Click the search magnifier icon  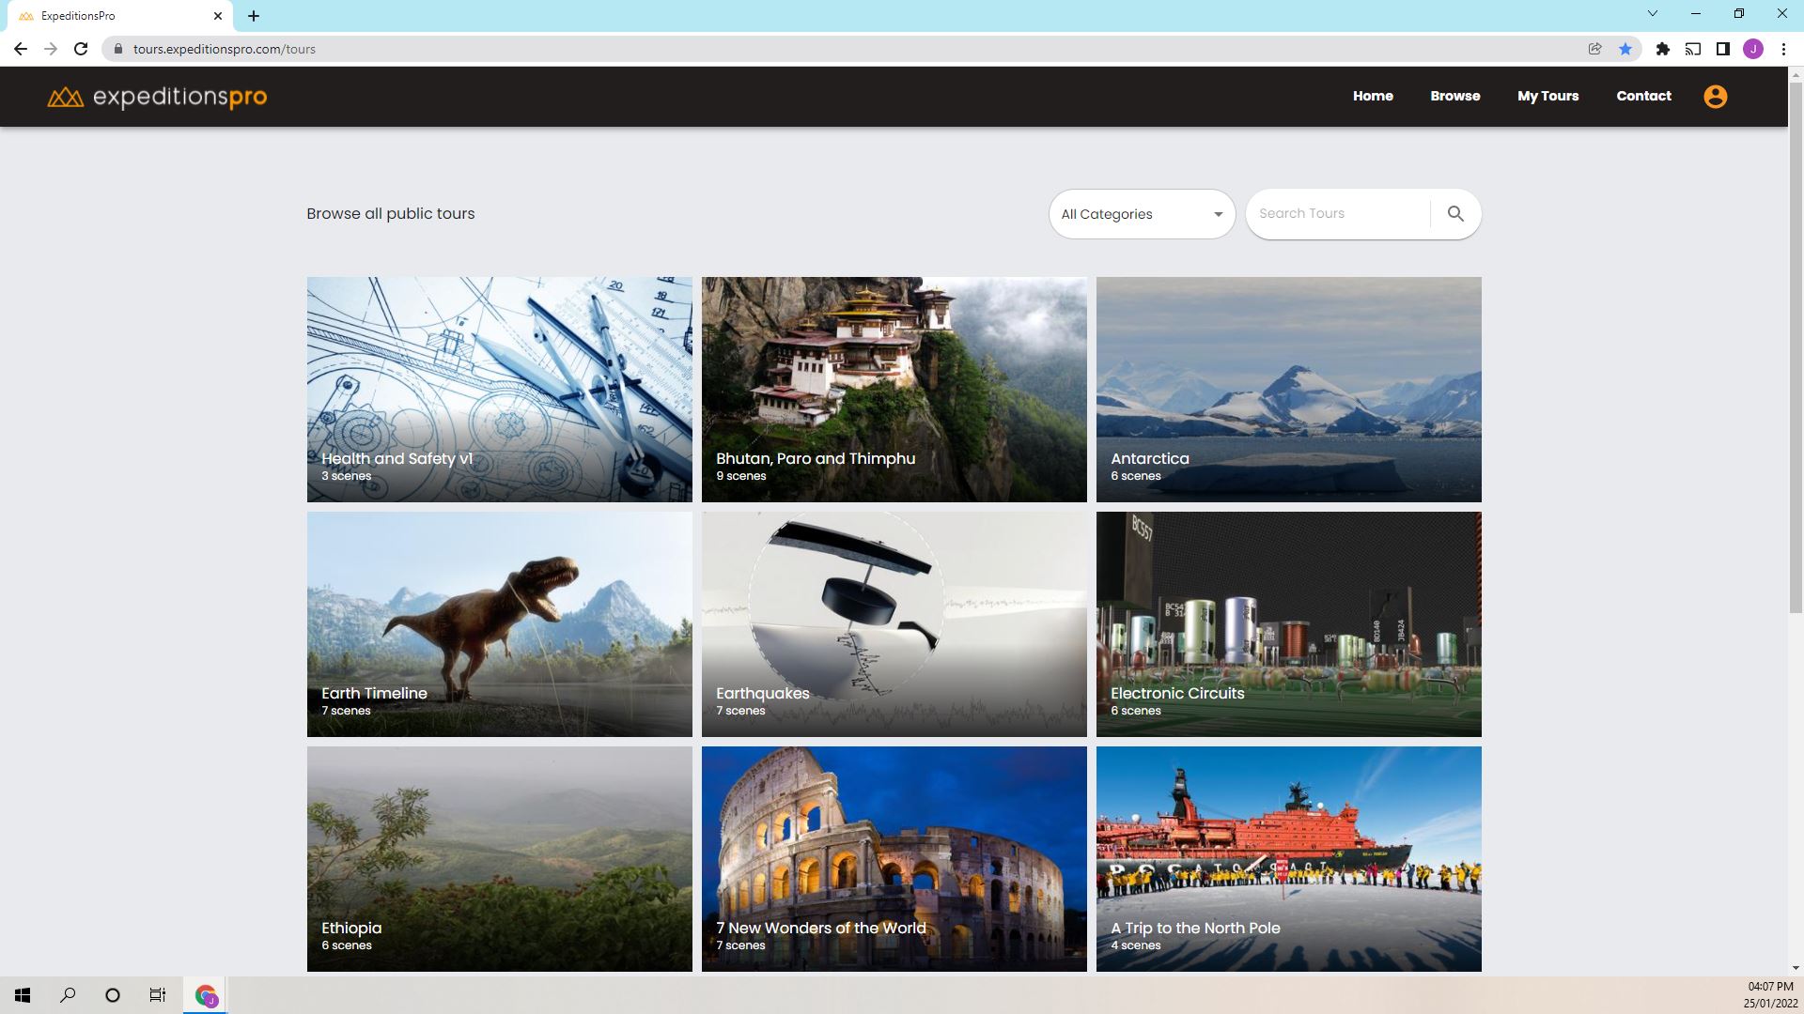[x=1455, y=214]
